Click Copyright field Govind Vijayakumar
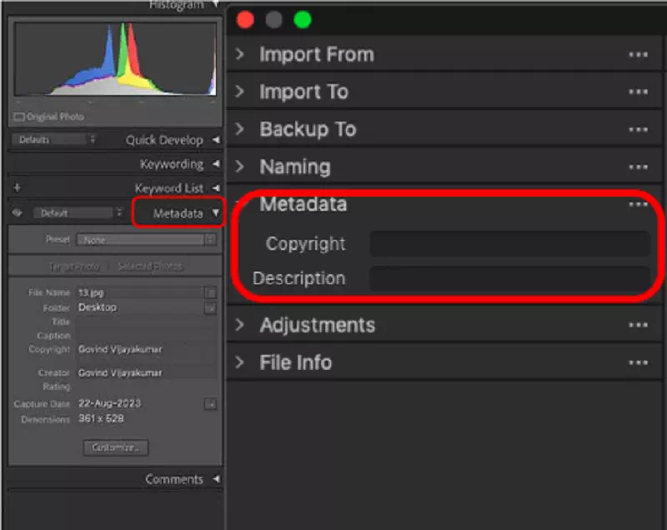The height and width of the screenshot is (530, 667). (146, 349)
